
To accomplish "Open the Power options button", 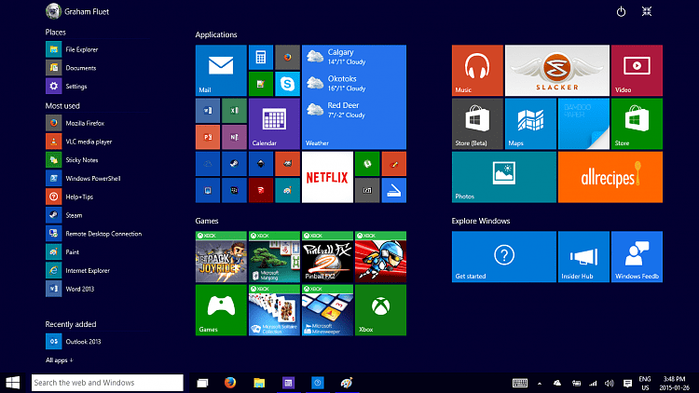I will point(621,11).
